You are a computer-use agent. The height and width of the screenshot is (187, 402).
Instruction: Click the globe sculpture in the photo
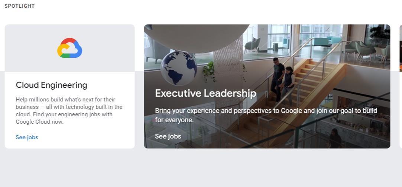[179, 68]
